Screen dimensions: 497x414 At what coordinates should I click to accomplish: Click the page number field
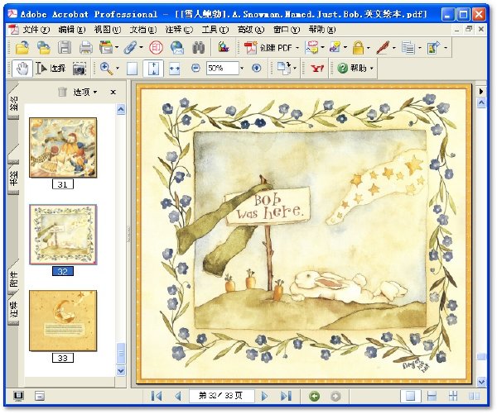pos(221,396)
